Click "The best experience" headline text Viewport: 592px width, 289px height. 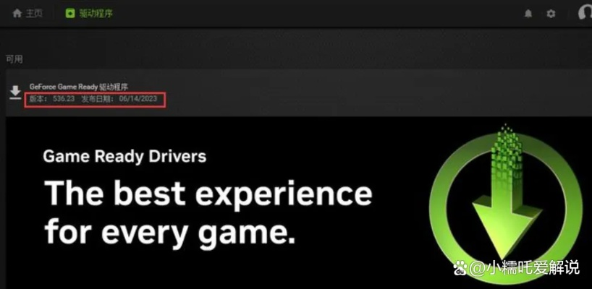coord(208,194)
